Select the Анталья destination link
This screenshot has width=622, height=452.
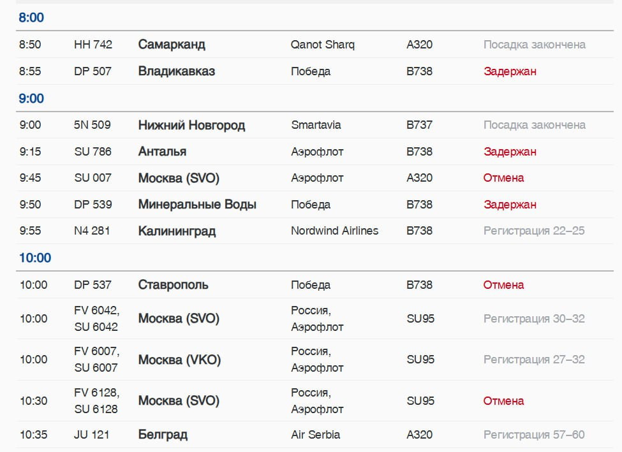pos(162,152)
